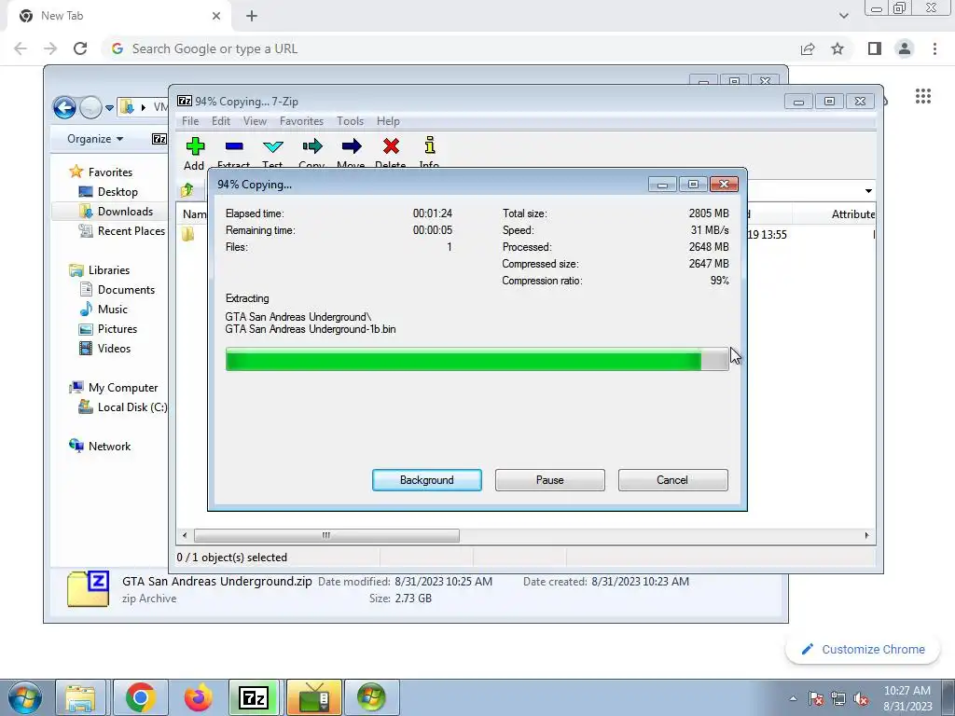Toggle Chrome side panel icon

pos(875,48)
